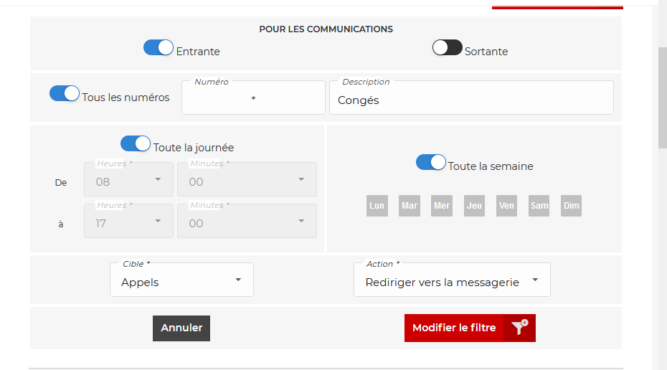Disable the Tous les numéros switch
Viewport: 667px width, 370px height.
[65, 93]
